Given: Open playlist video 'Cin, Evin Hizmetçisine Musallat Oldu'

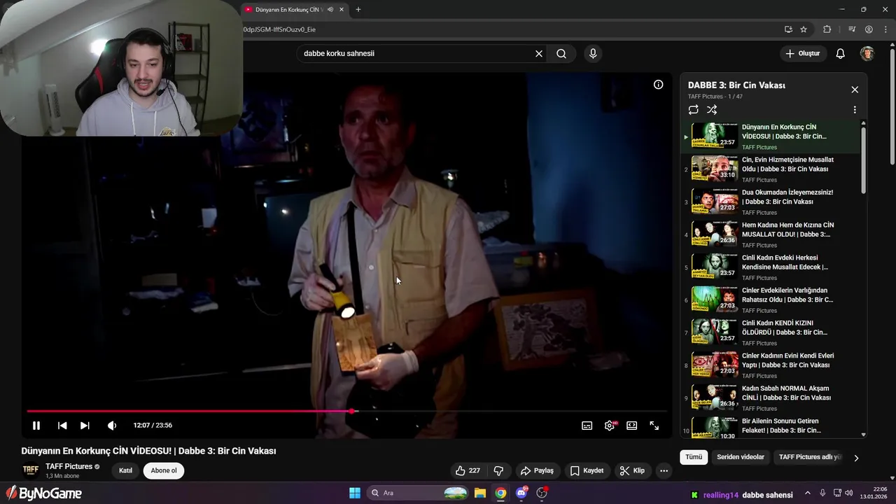Looking at the screenshot, I should [771, 169].
